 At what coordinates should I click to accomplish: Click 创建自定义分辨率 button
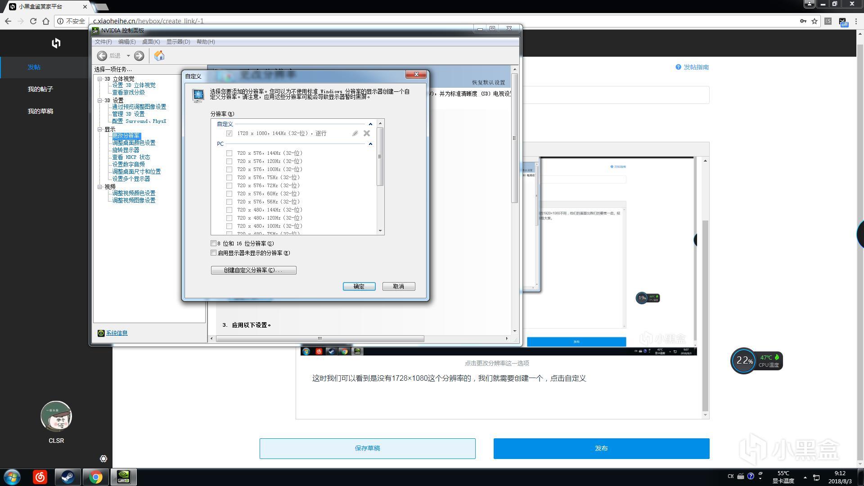click(x=254, y=270)
